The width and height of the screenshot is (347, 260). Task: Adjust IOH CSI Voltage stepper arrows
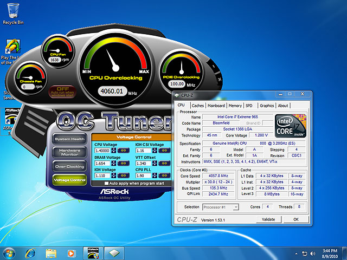click(x=155, y=151)
